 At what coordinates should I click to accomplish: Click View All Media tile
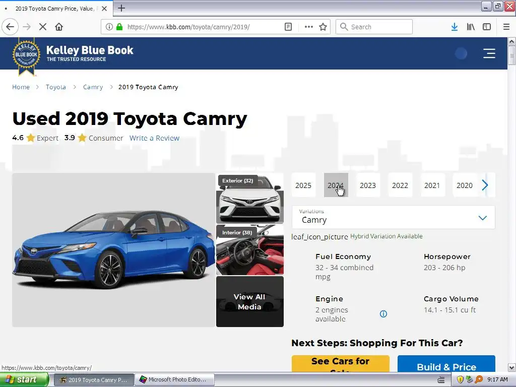click(250, 301)
